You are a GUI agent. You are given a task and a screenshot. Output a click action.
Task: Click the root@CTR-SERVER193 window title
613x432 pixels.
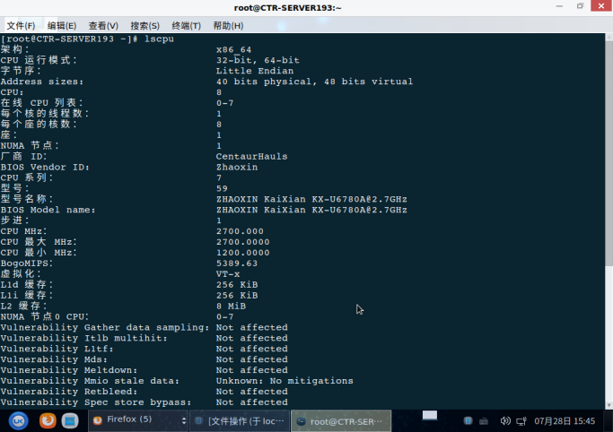287,8
